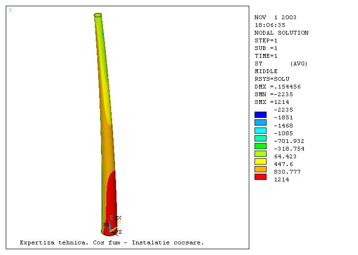The height and width of the screenshot is (255, 358).
Task: Choose the orange contour legend swatch
Action: [x=260, y=169]
